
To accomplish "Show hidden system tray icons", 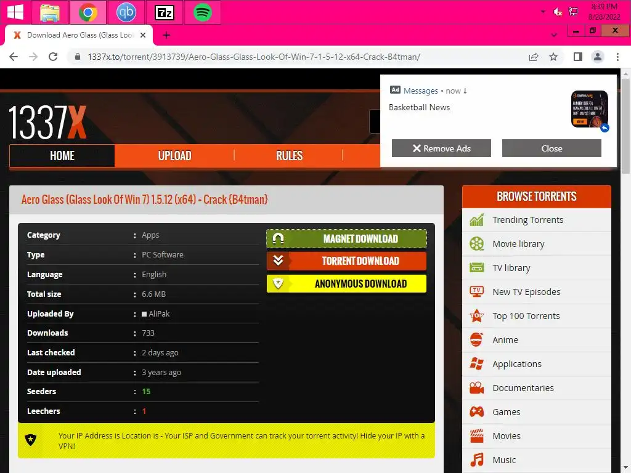I will pos(543,12).
